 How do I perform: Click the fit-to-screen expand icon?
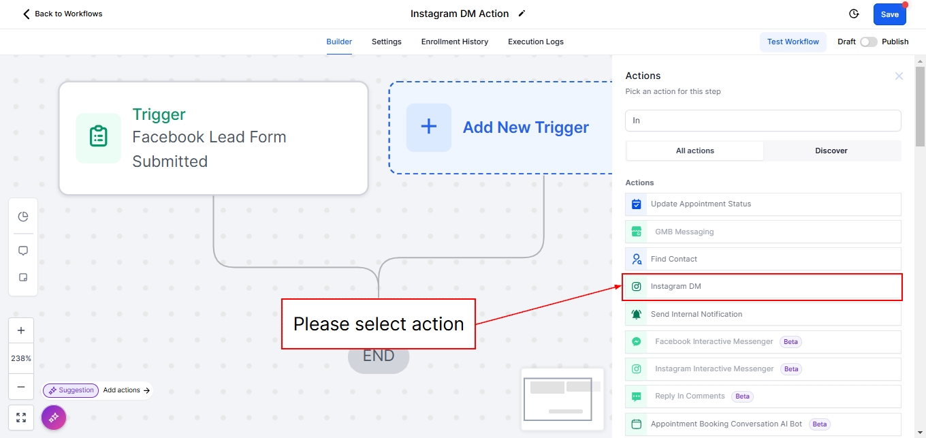pos(21,418)
